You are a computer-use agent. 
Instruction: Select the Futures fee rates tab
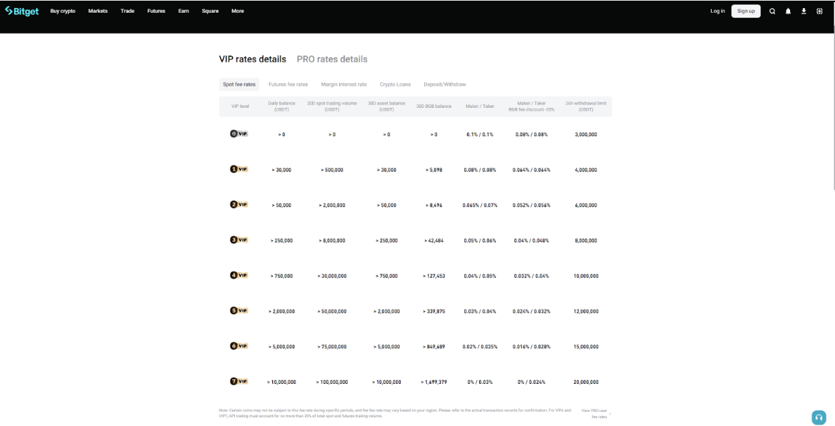pyautogui.click(x=288, y=84)
